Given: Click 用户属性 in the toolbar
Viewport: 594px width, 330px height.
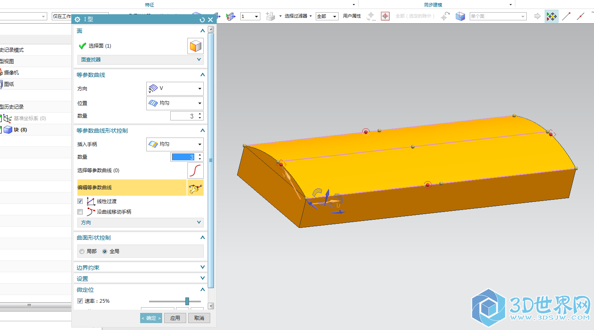Looking at the screenshot, I should click(352, 16).
